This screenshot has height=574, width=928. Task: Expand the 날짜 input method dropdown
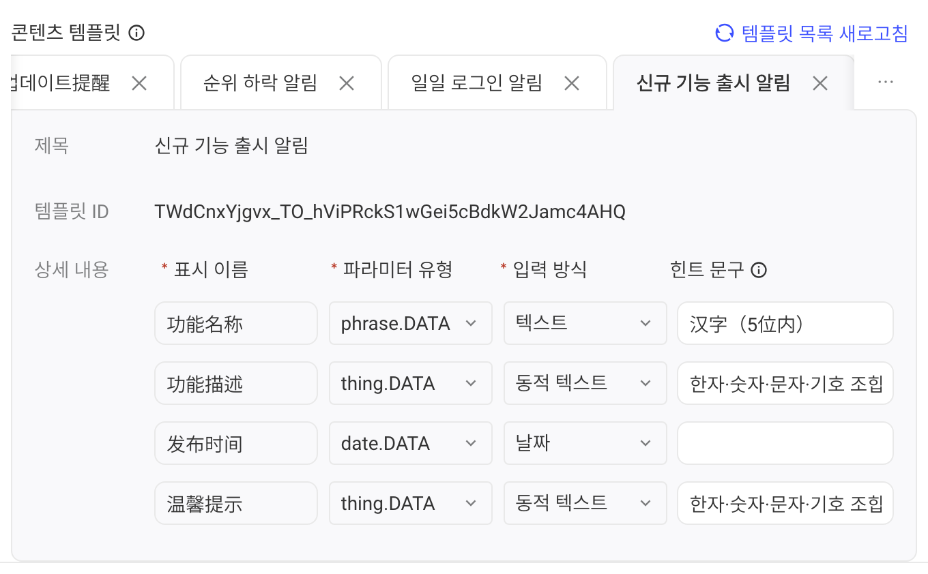tap(585, 443)
